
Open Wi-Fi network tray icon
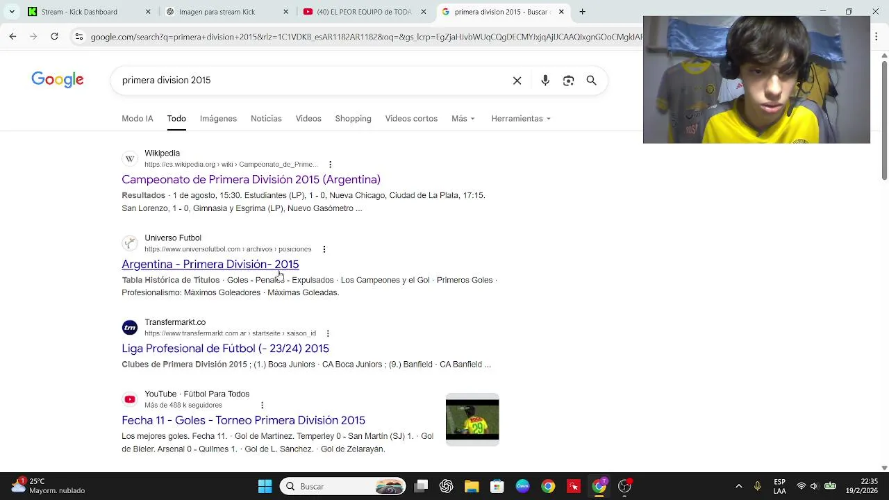click(801, 486)
